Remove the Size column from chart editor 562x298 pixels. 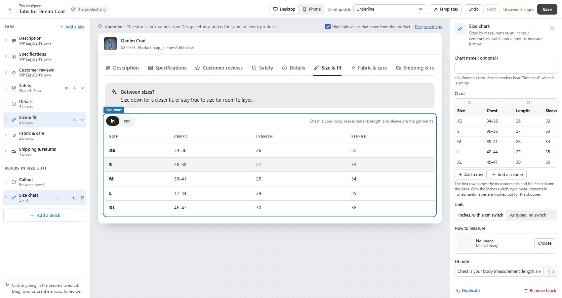tap(469, 102)
